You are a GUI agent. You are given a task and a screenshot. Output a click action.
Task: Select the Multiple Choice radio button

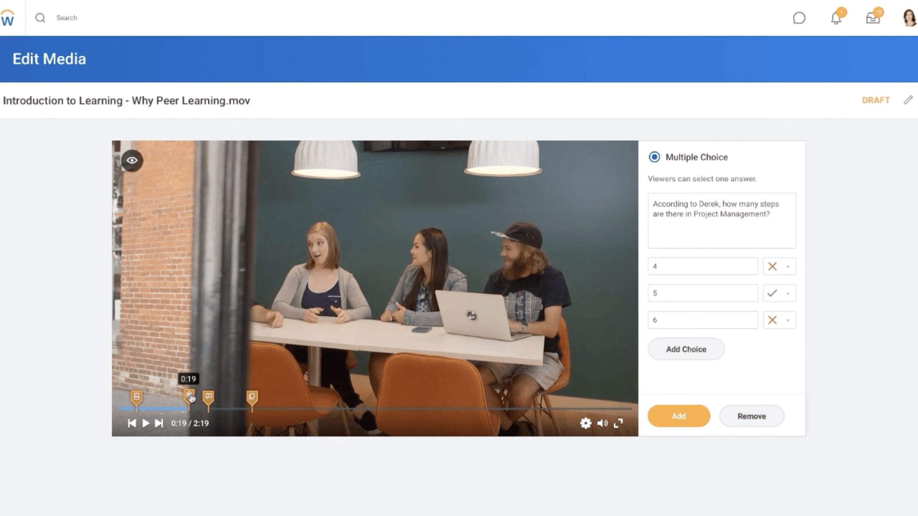pos(654,157)
